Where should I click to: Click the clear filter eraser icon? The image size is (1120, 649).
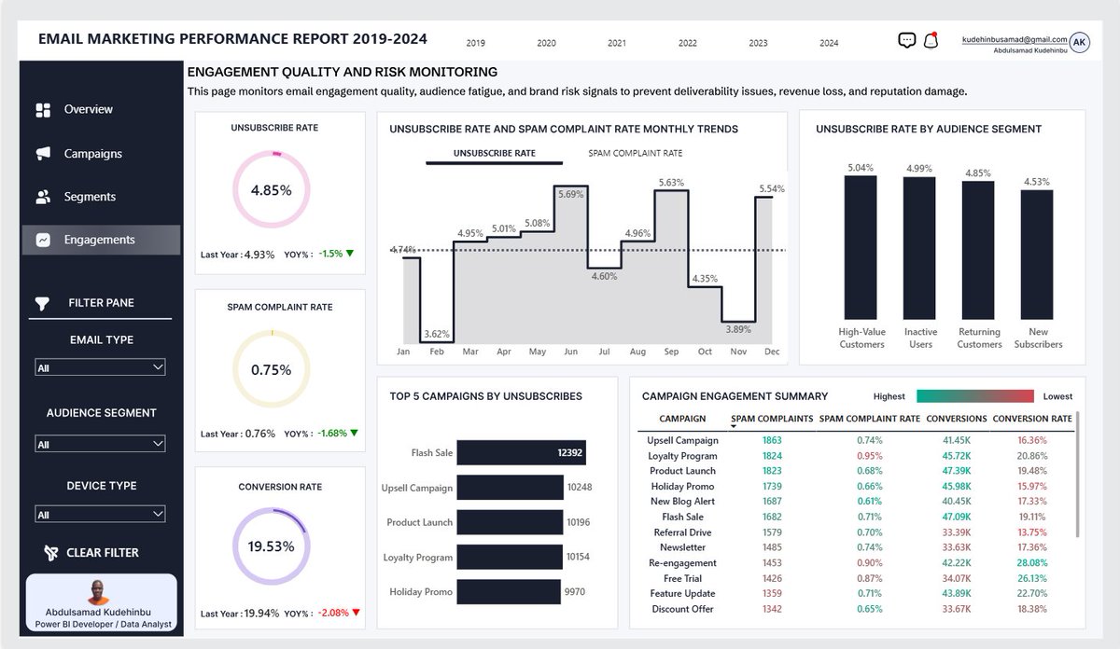coord(52,553)
